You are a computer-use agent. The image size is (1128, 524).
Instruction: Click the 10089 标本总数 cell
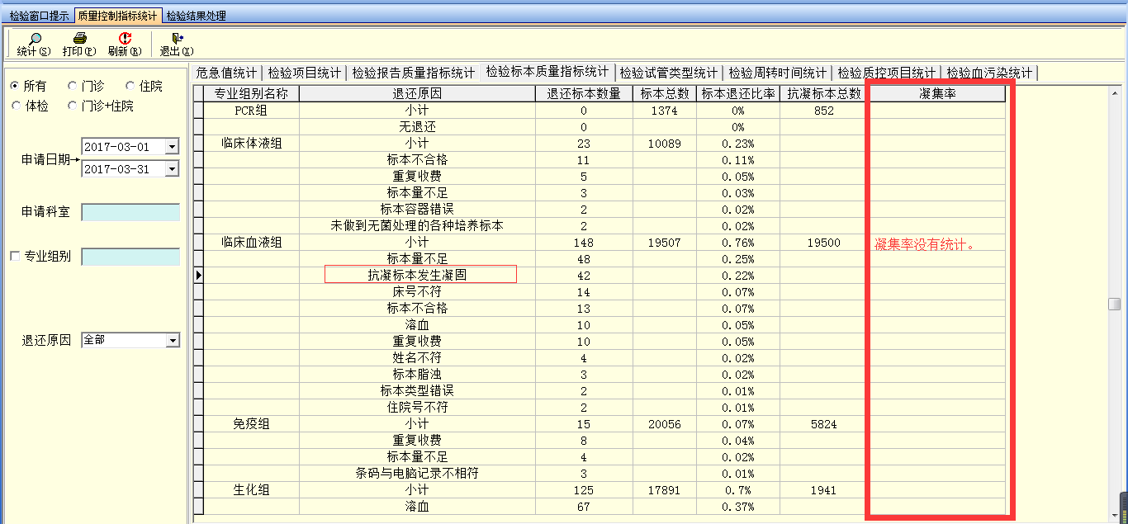(x=665, y=144)
